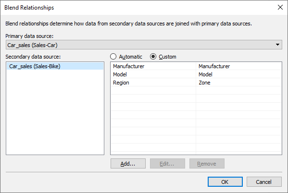This screenshot has height=193, width=288.
Task: Select the Zone field cell
Action: coord(238,83)
